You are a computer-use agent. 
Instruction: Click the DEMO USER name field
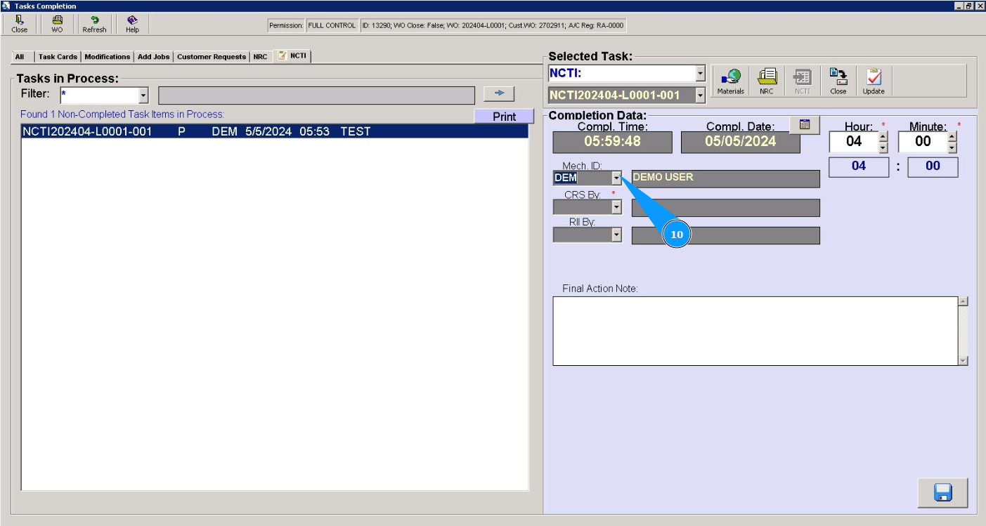click(x=725, y=178)
